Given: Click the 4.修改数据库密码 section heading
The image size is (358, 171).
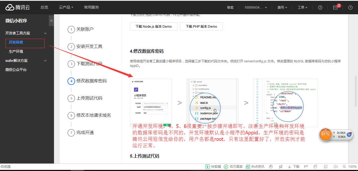Looking at the screenshot, I should [x=147, y=51].
